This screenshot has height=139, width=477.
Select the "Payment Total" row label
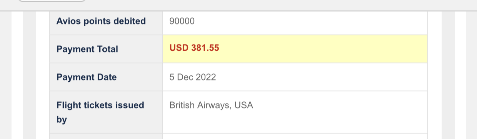click(x=87, y=49)
